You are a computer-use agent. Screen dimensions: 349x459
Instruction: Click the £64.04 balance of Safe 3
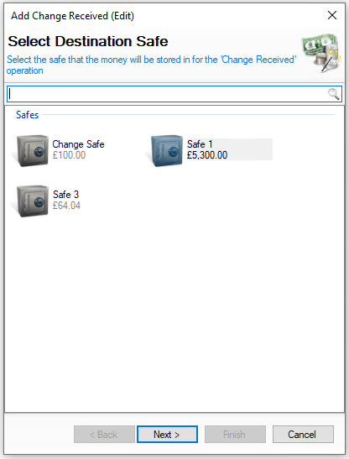coord(66,206)
